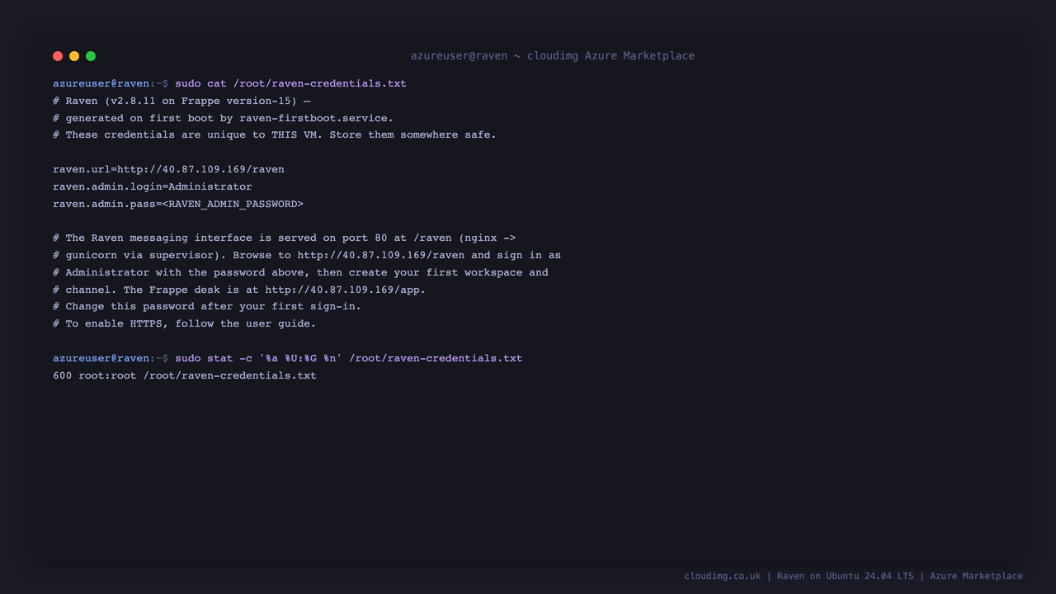Click the line 'To enable HTTPS, follow the user guide'
Image resolution: width=1056 pixels, height=594 pixels.
(185, 323)
